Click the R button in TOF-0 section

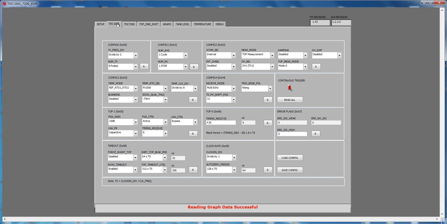coord(267,123)
